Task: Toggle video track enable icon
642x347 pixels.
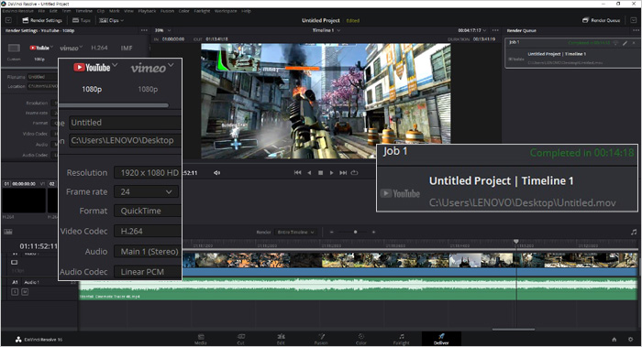Action: pyautogui.click(x=15, y=263)
